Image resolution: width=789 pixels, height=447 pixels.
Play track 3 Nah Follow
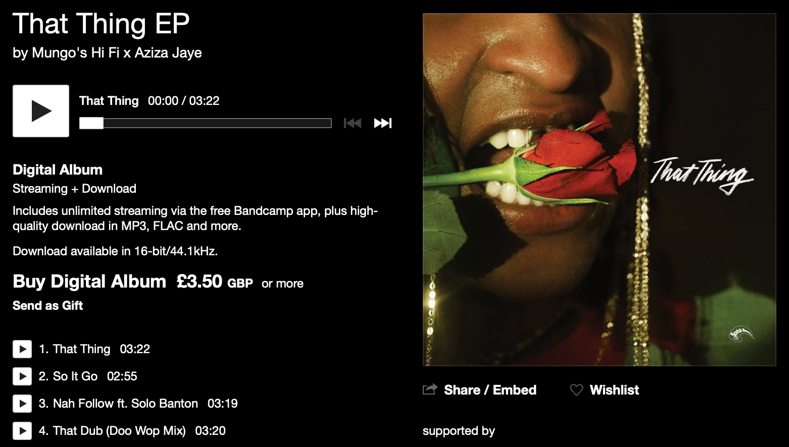tap(22, 404)
